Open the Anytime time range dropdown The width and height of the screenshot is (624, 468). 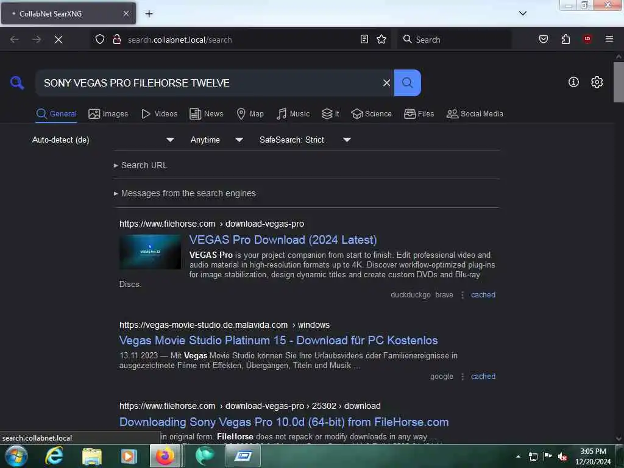[x=216, y=140]
